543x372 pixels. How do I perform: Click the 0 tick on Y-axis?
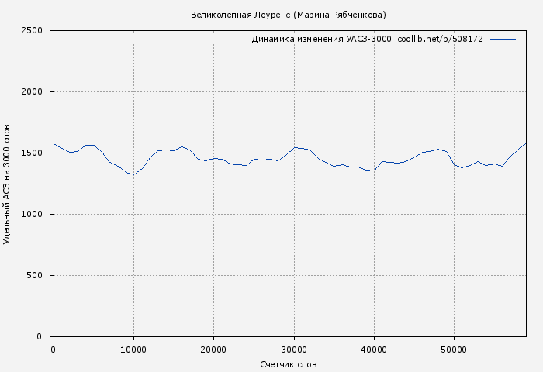pos(46,337)
